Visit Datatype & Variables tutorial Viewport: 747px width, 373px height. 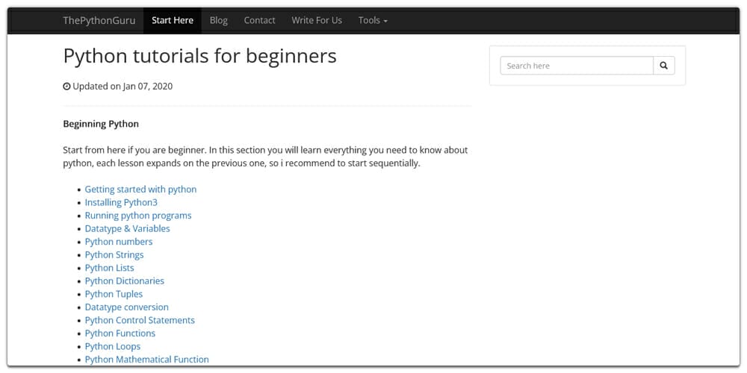(x=127, y=228)
